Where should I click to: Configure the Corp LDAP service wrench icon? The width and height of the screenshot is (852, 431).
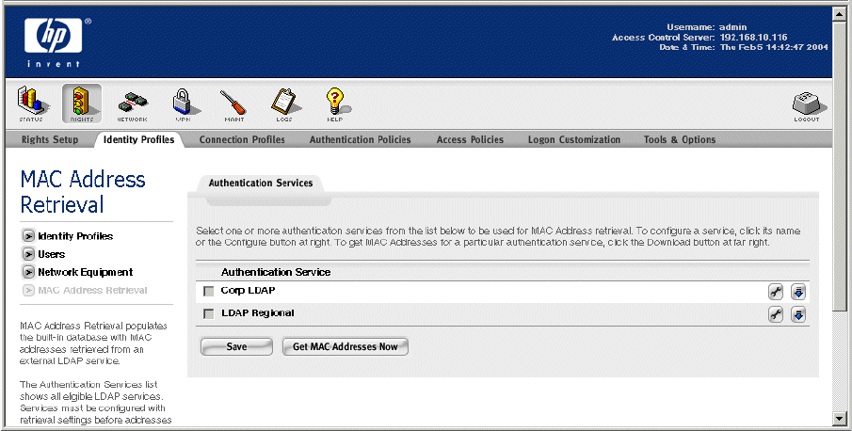point(776,292)
